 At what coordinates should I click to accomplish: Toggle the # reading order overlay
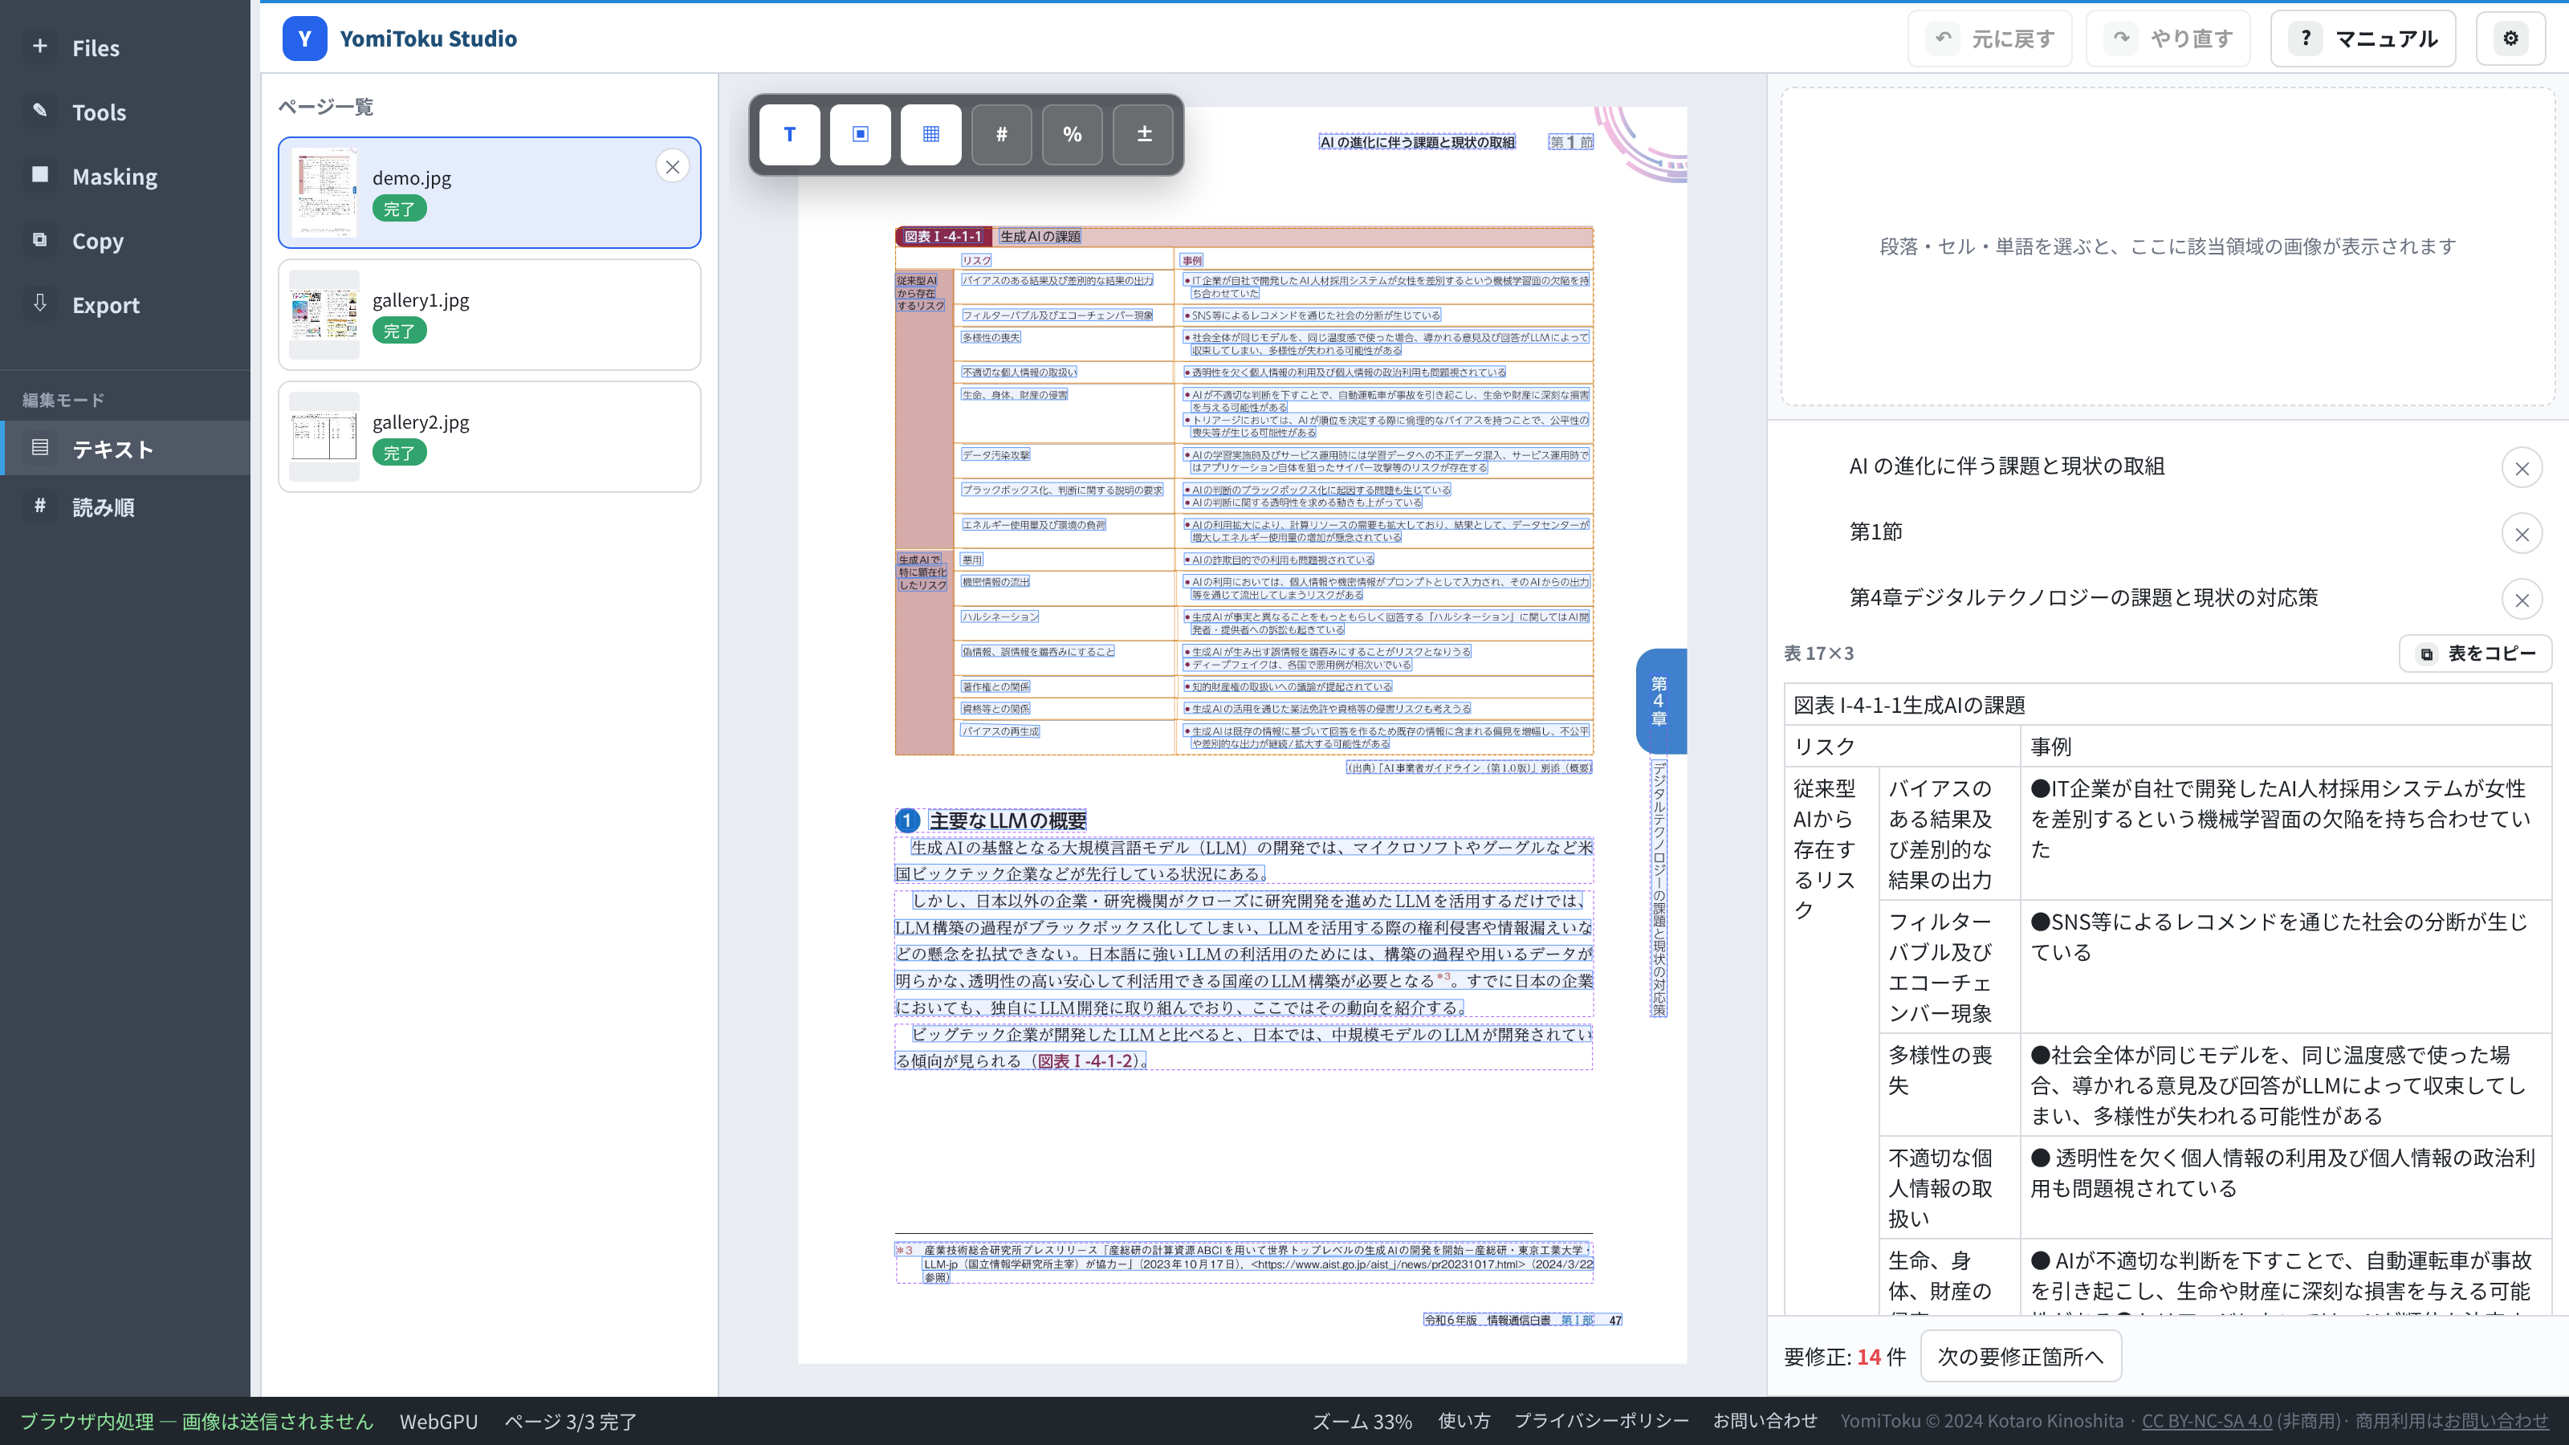pyautogui.click(x=1001, y=133)
